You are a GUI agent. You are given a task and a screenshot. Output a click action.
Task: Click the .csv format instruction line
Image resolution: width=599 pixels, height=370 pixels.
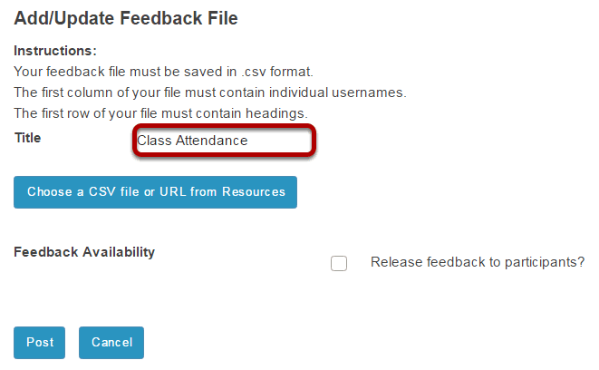tap(163, 72)
